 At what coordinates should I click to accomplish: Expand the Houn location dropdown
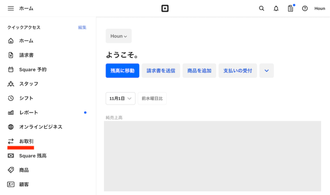point(119,36)
